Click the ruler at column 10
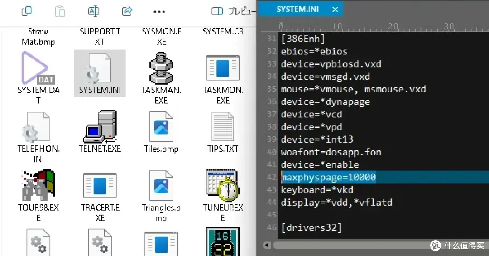The width and height of the screenshot is (489, 256). click(337, 27)
